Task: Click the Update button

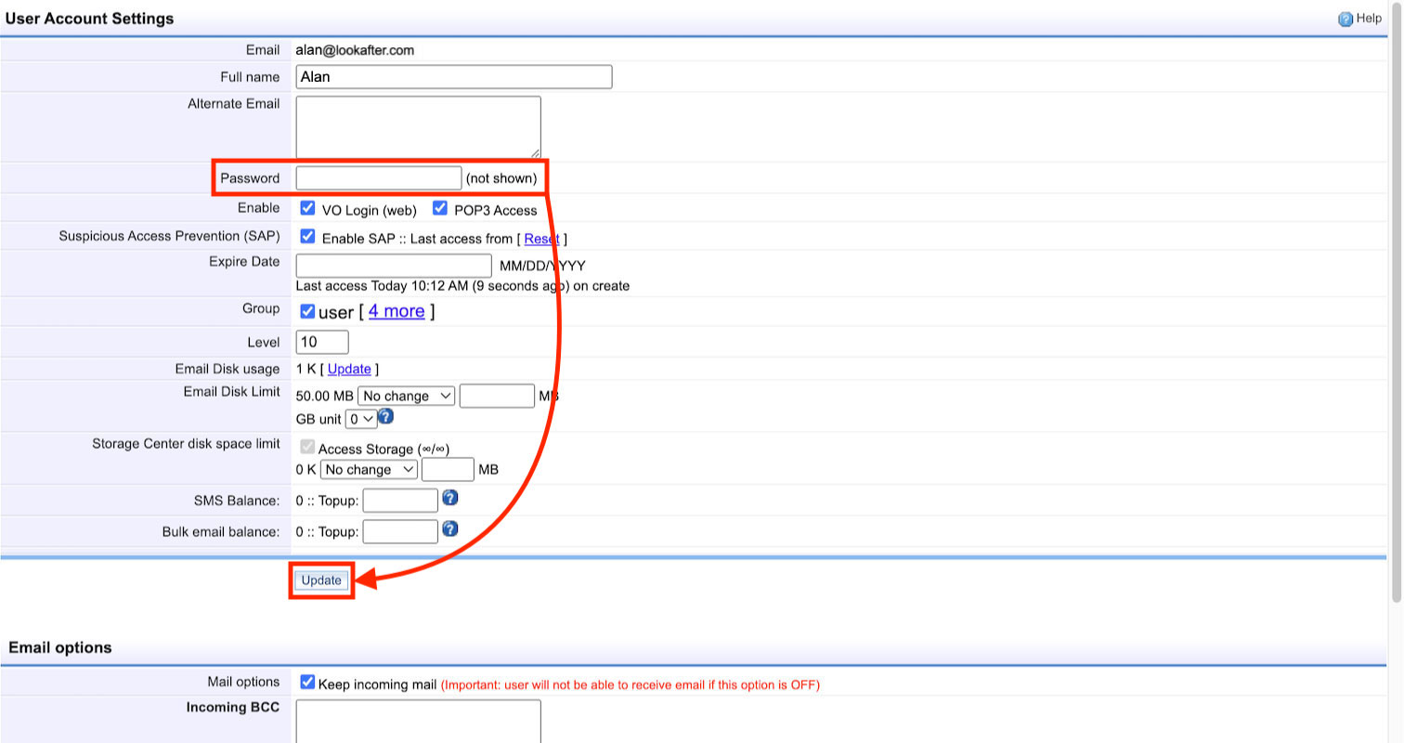Action: [321, 580]
